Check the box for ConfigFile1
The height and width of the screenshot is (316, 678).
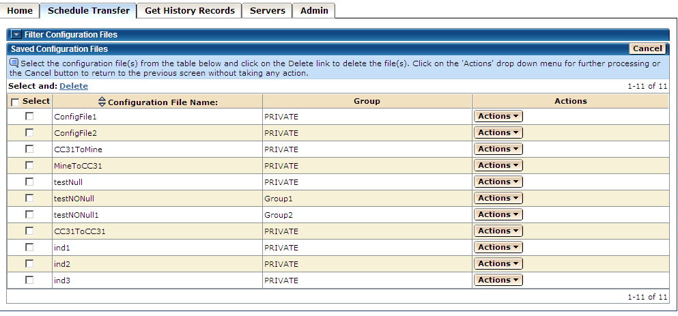click(x=29, y=116)
